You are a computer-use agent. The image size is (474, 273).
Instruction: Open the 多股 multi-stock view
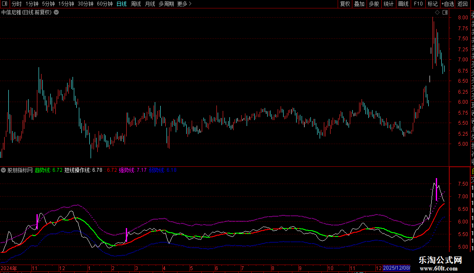pyautogui.click(x=374, y=4)
